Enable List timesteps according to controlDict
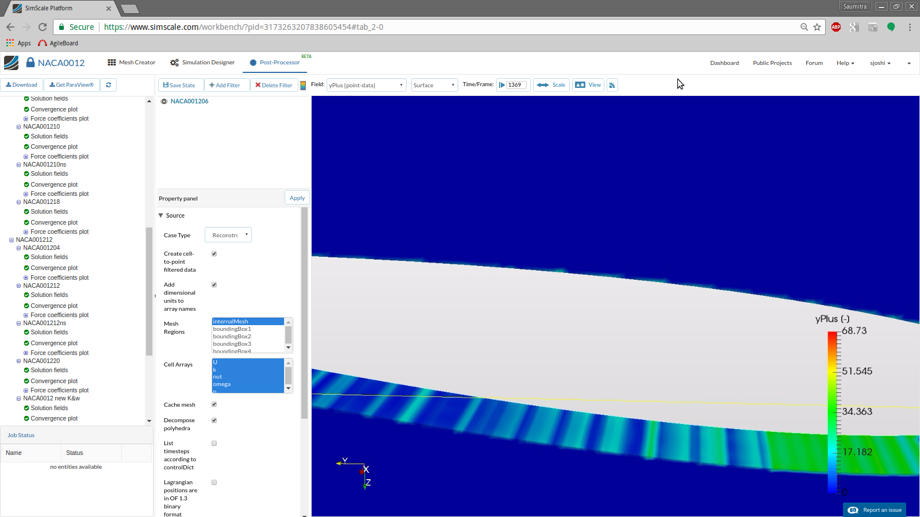The image size is (920, 517). click(x=214, y=443)
